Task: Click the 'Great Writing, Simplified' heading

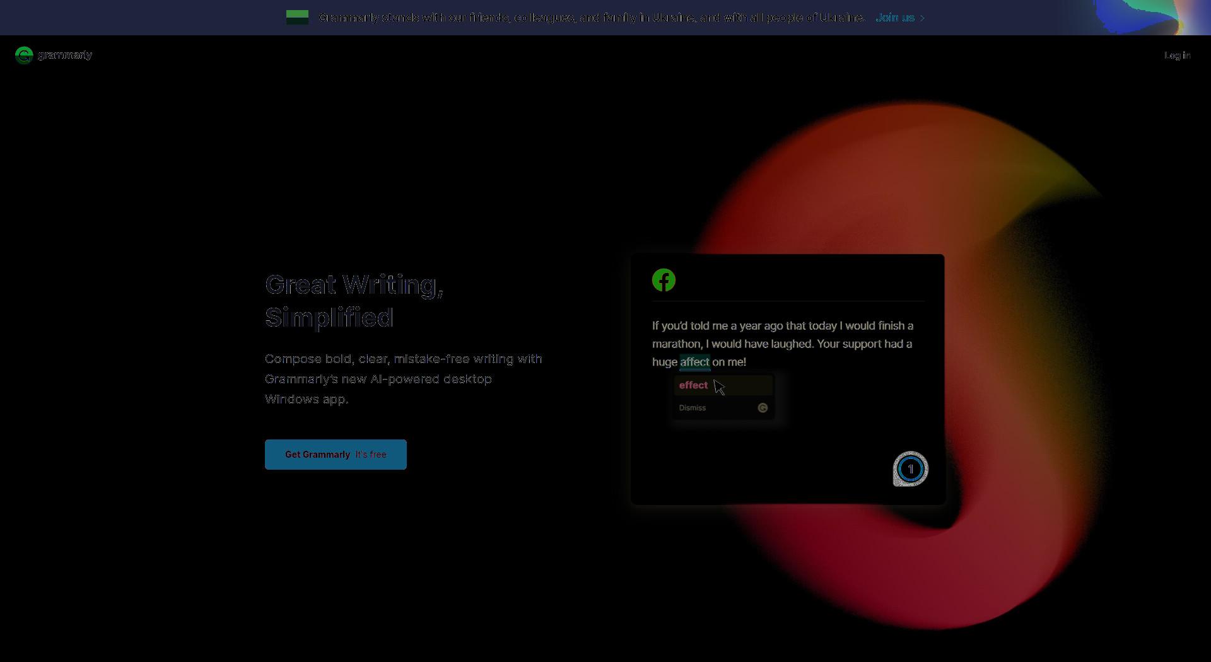Action: point(354,301)
